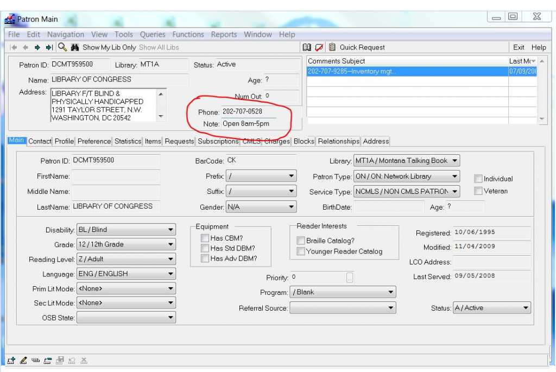The image size is (556, 372).
Task: Jump to last record arrow icon
Action: point(49,47)
